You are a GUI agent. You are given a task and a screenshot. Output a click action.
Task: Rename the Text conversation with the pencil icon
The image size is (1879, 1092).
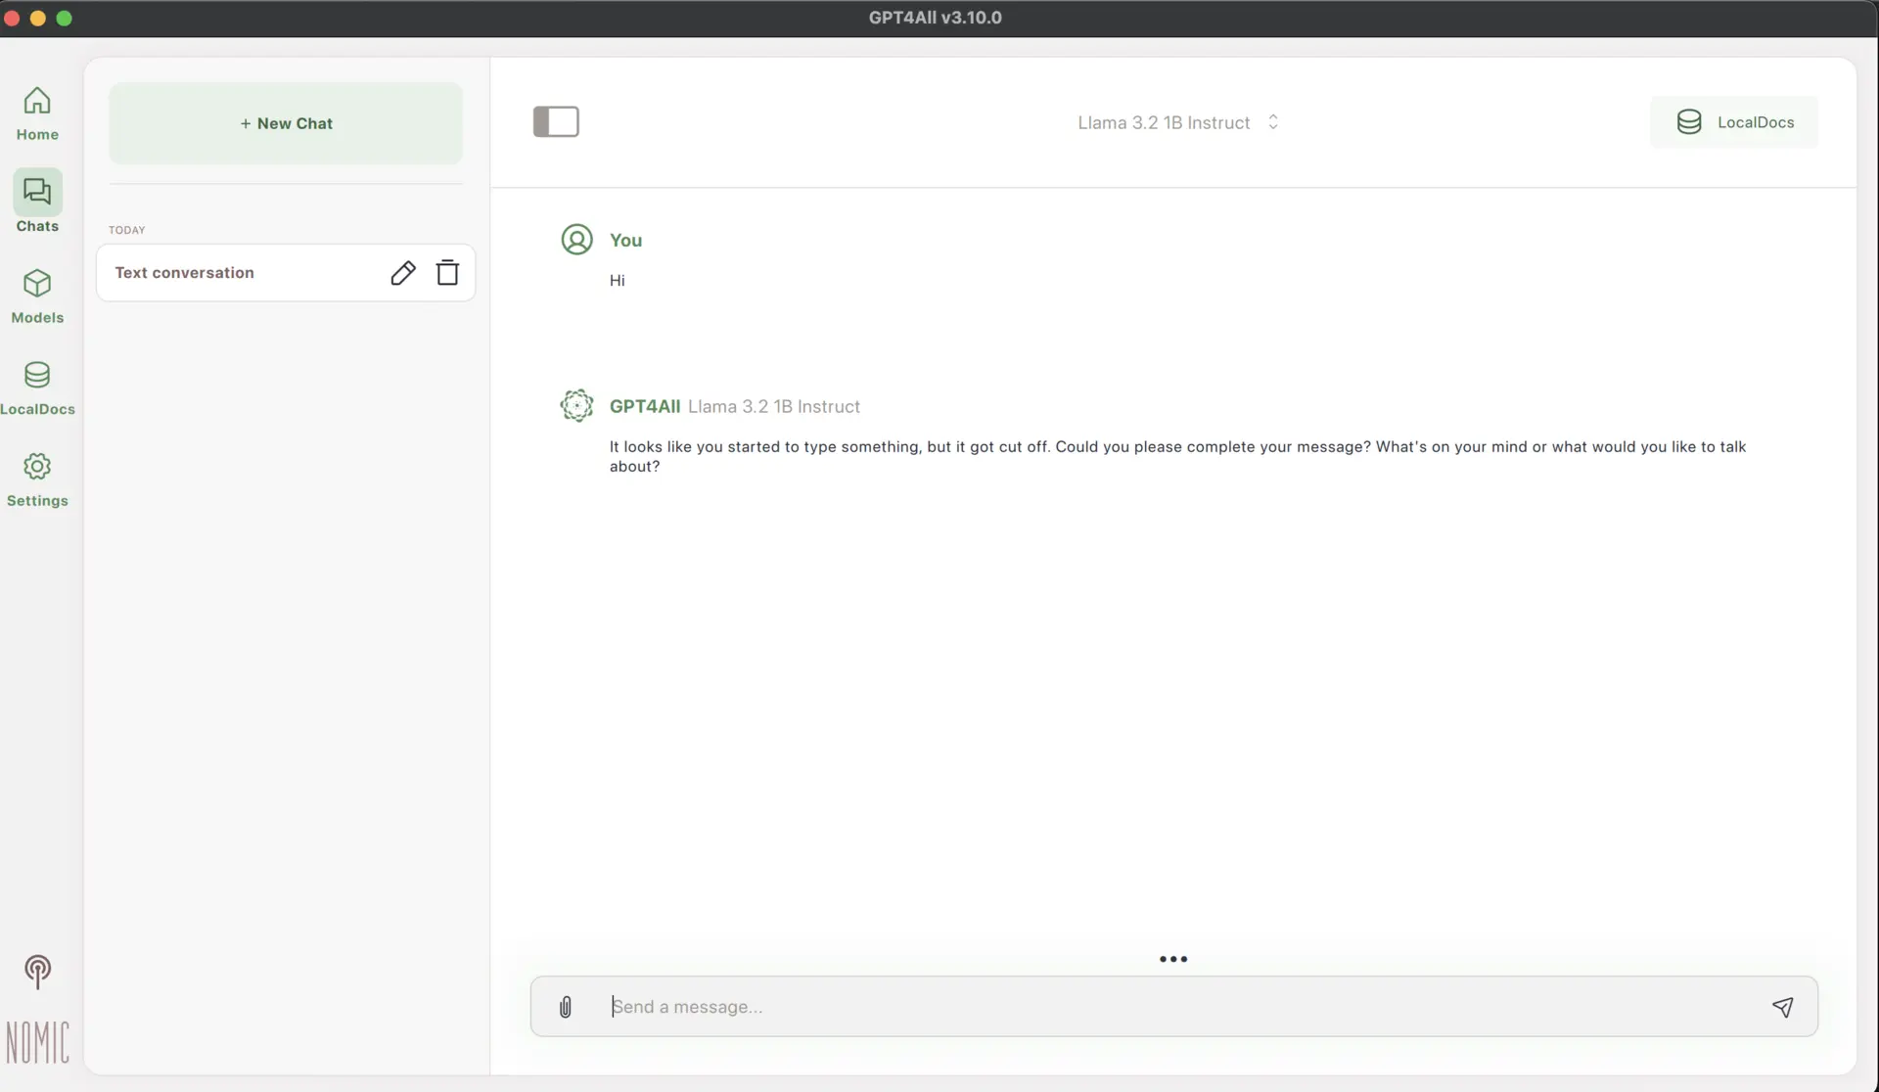click(403, 272)
